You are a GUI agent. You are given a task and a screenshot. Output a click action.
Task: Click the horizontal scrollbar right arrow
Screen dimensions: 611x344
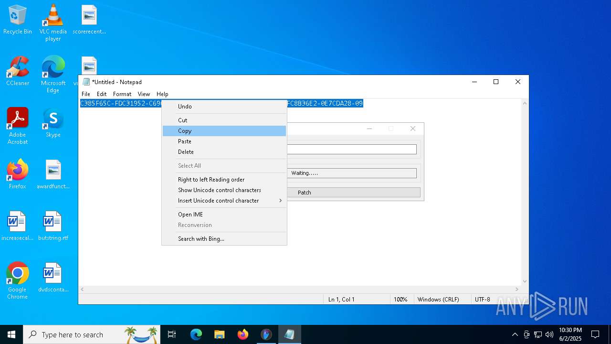(x=516, y=290)
